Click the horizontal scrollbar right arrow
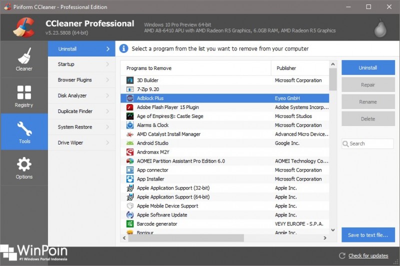Viewport: 400px width, 266px height. (325, 238)
